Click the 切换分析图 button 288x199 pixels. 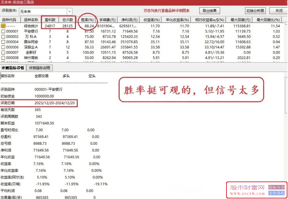pyautogui.click(x=255, y=11)
